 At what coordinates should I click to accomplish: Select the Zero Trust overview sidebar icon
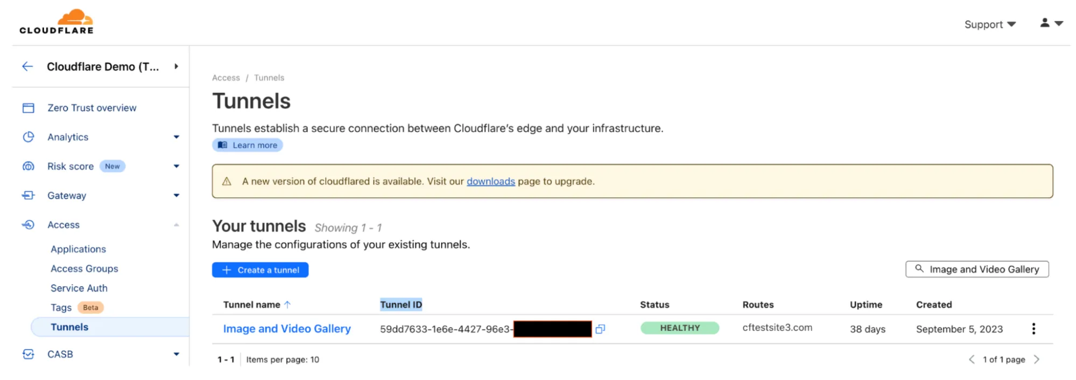(29, 107)
